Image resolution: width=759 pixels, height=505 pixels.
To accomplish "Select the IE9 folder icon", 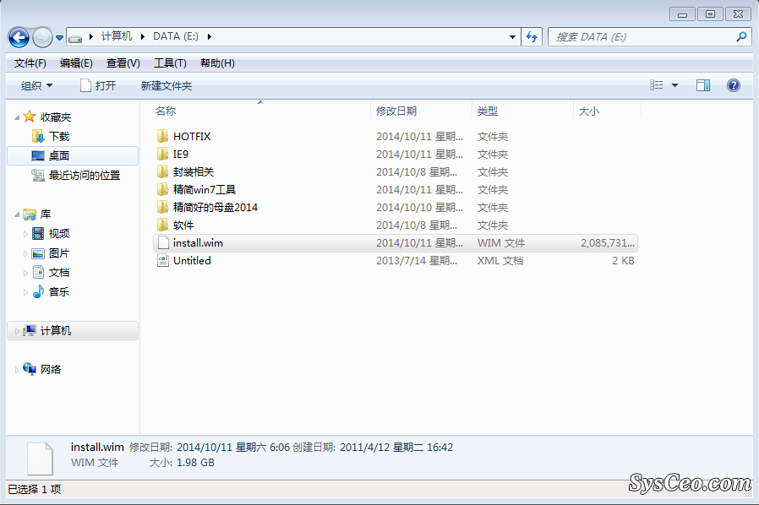I will pyautogui.click(x=162, y=154).
